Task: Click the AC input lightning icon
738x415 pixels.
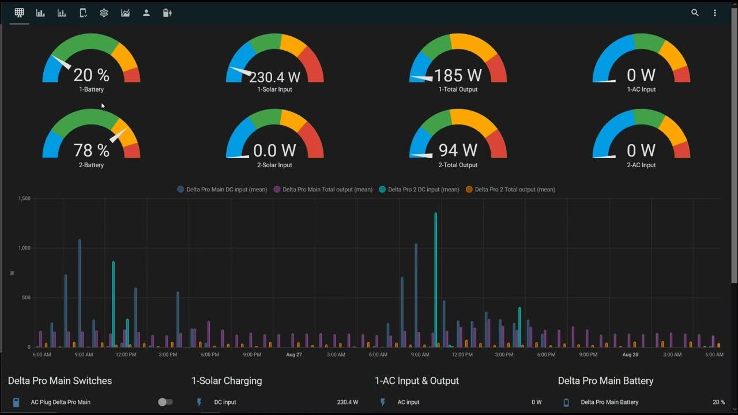Action: click(x=383, y=402)
